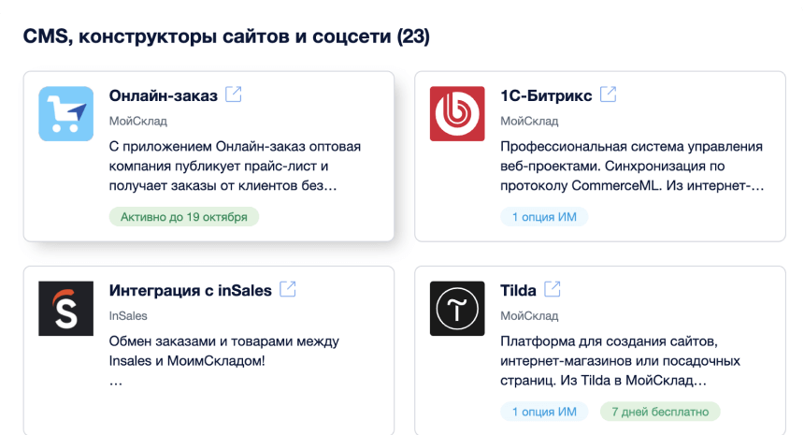Open Tilda via external link icon
This screenshot has width=804, height=435.
(553, 289)
